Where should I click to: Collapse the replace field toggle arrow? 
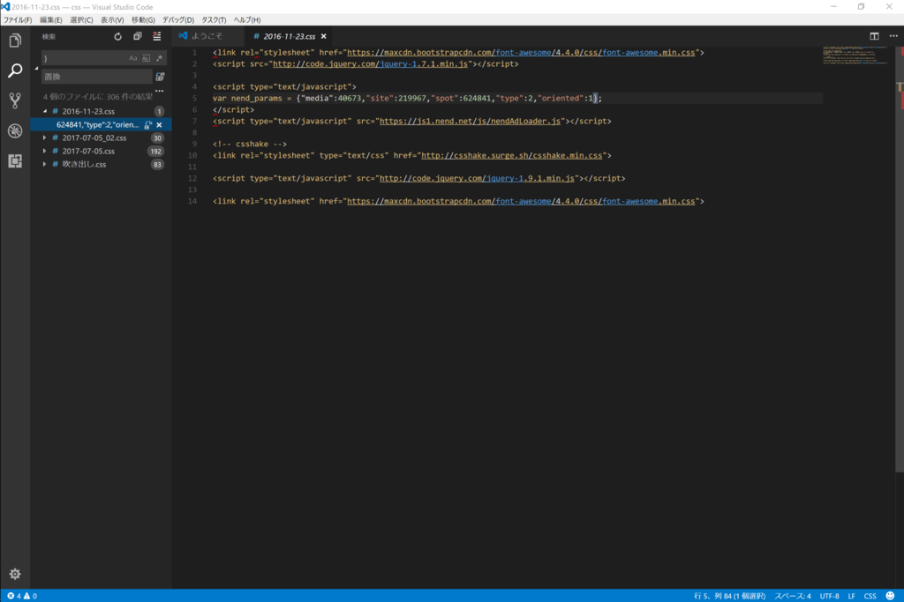click(x=36, y=68)
